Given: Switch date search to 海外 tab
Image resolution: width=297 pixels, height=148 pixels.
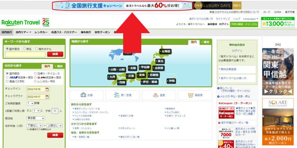Looking at the screenshot, I should coord(59,66).
